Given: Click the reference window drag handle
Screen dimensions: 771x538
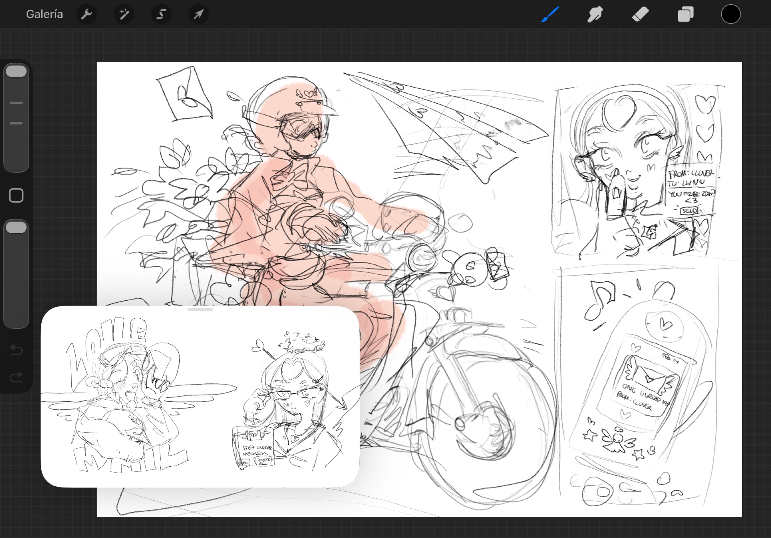Looking at the screenshot, I should pos(200,309).
